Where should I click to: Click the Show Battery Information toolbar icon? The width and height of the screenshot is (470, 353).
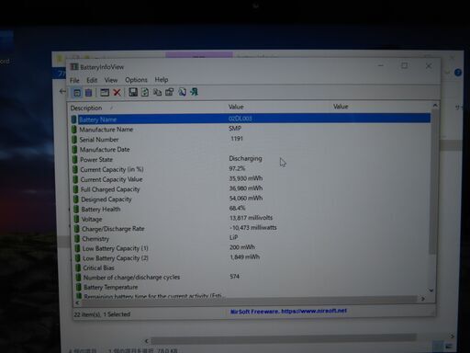click(x=77, y=93)
